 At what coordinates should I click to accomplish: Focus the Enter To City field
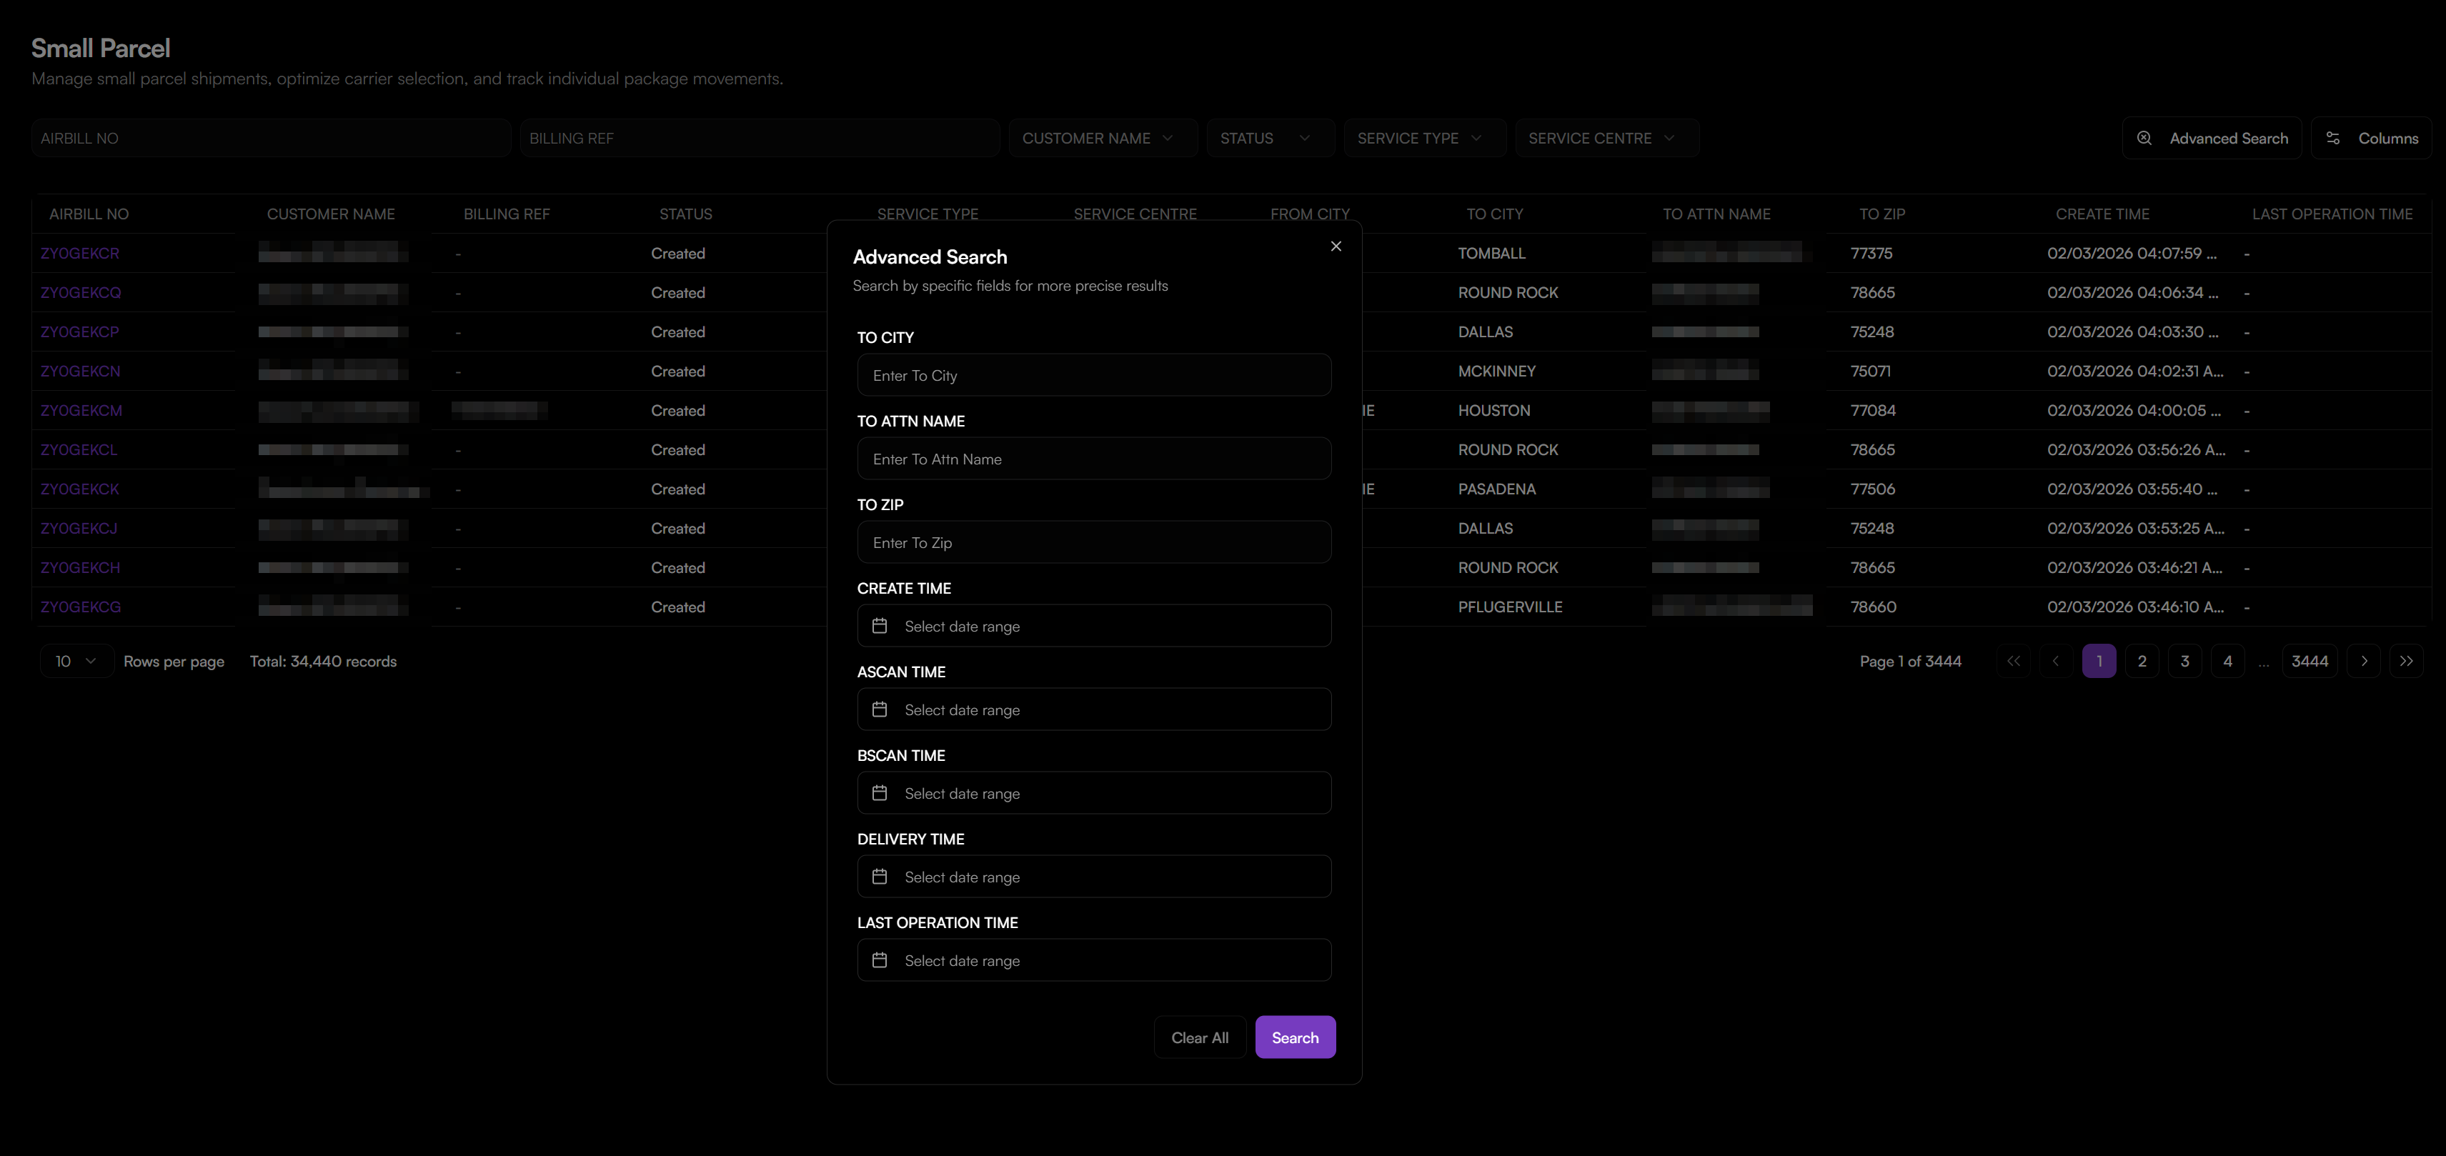1093,376
